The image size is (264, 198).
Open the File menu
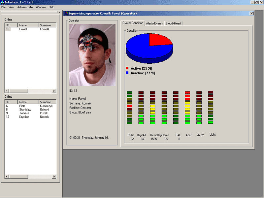3,7
